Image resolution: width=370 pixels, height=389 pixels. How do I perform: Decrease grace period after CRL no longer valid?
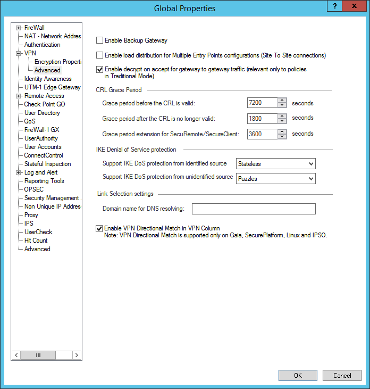[282, 121]
